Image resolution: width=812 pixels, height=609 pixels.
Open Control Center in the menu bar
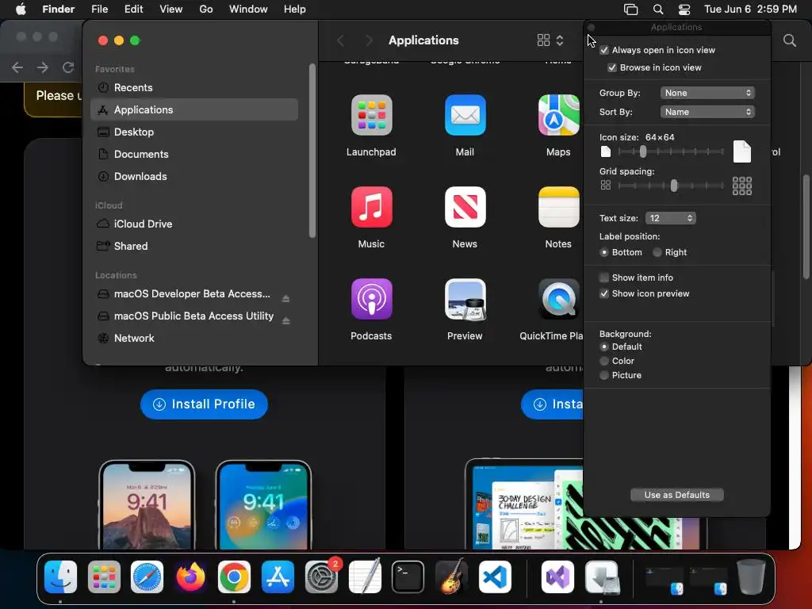click(684, 10)
